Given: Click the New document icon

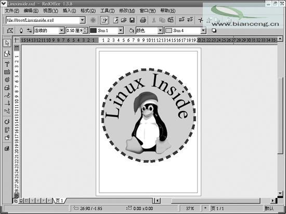Looking at the screenshot, I should click(x=115, y=20).
